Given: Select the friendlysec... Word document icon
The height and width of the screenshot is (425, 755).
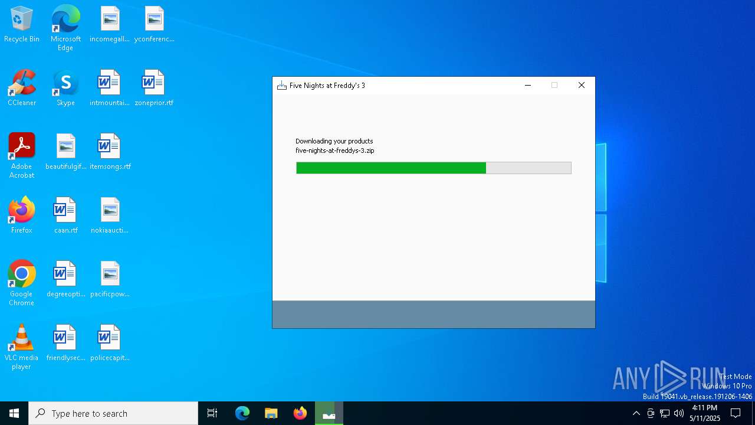Looking at the screenshot, I should (65, 344).
